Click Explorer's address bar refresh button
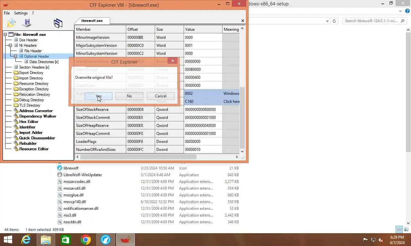411x246 pixels. (334, 21)
